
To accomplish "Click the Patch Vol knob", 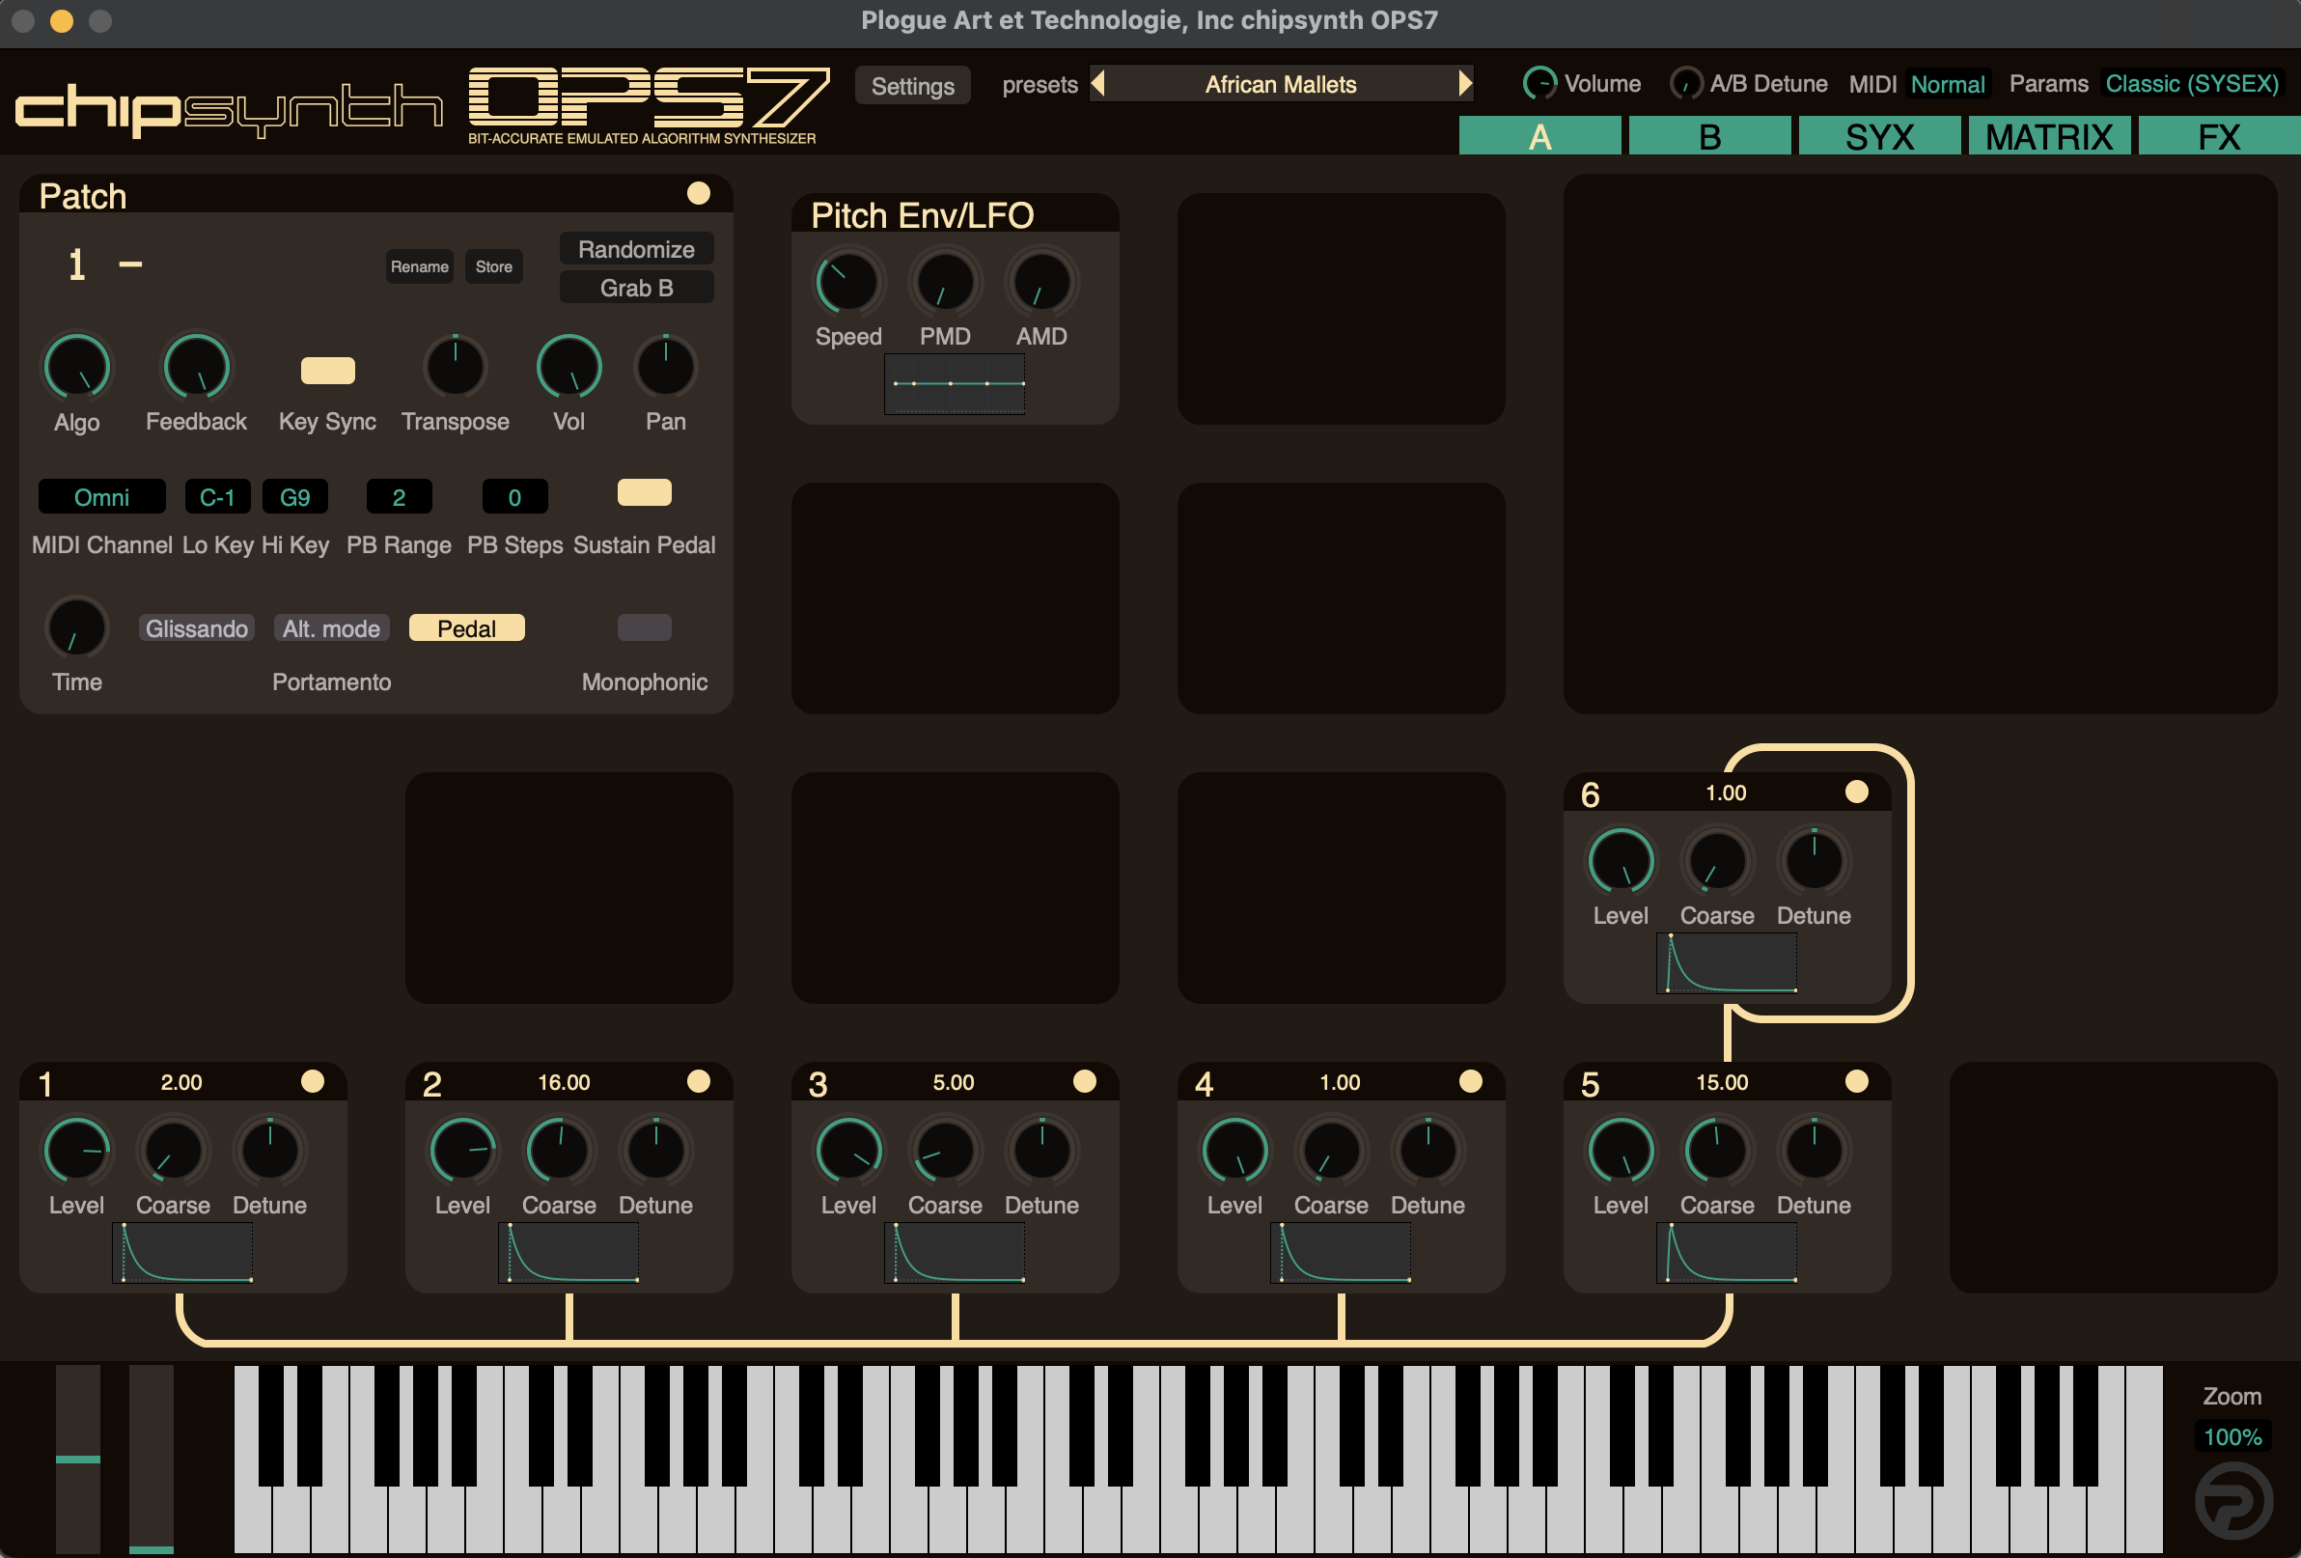I will [x=569, y=367].
